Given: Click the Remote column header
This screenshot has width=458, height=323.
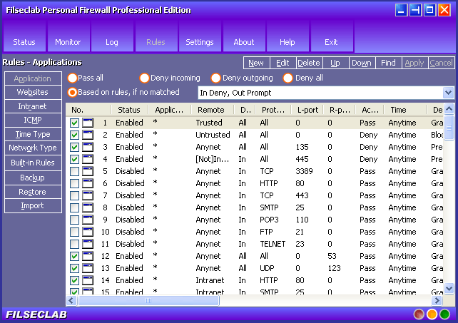Looking at the screenshot, I should click(x=210, y=110).
